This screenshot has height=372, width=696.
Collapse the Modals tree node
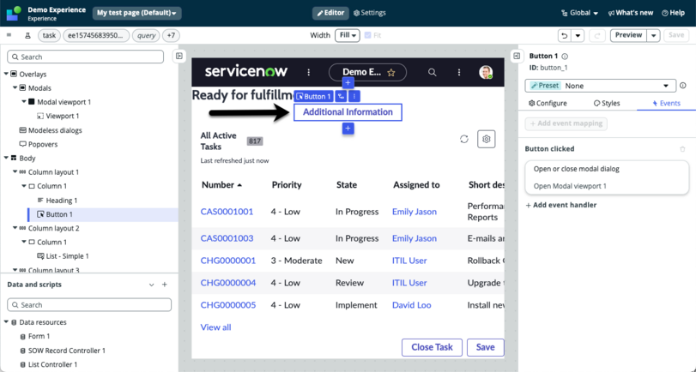[15, 87]
